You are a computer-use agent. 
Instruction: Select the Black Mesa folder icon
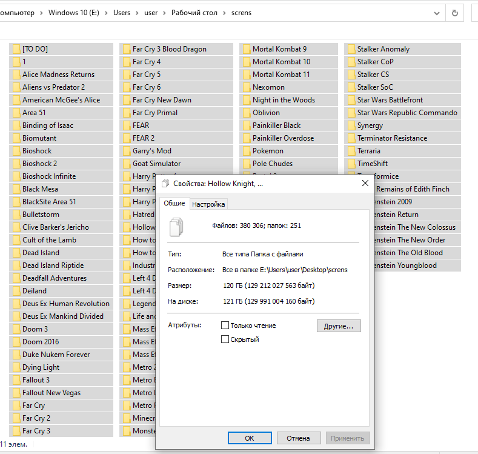click(16, 189)
